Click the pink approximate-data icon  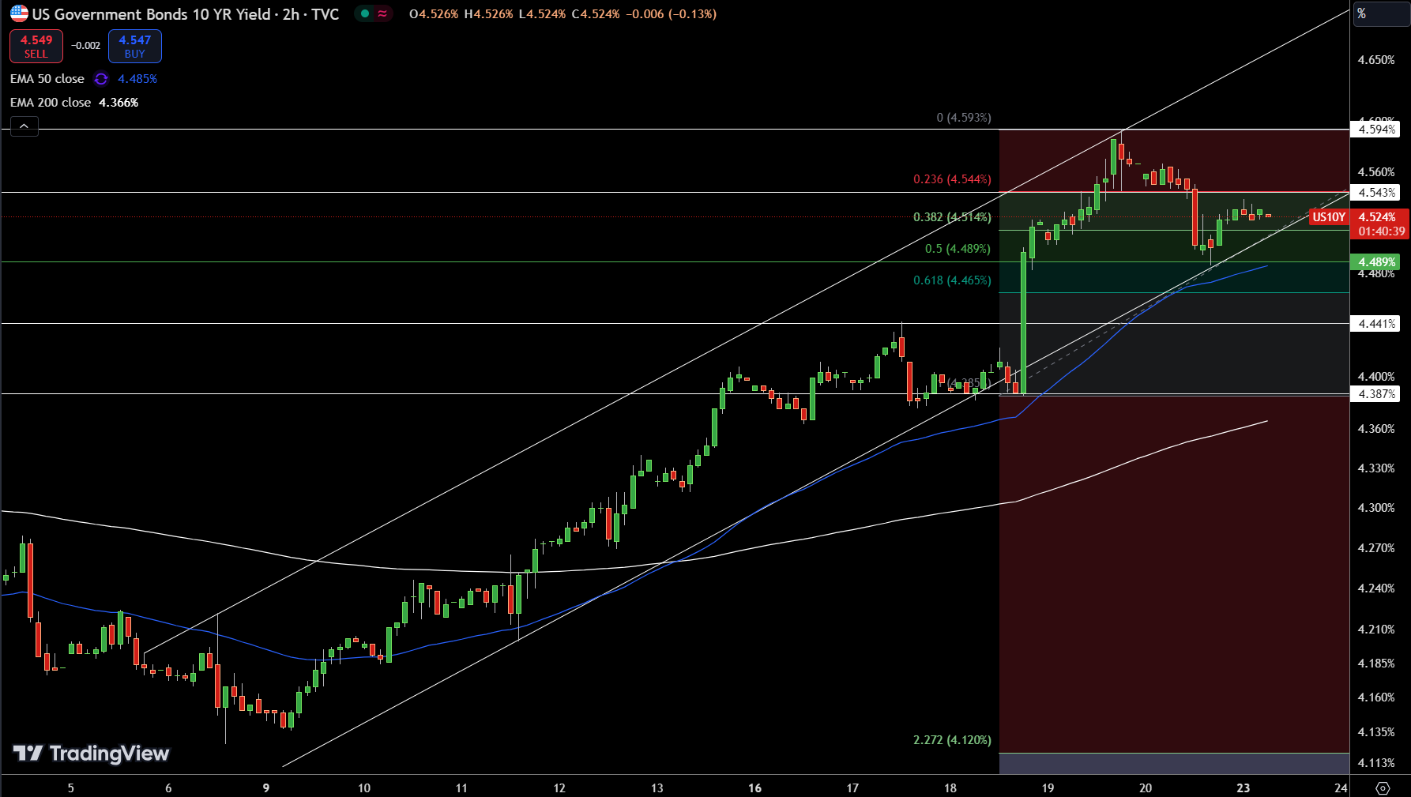click(x=382, y=13)
